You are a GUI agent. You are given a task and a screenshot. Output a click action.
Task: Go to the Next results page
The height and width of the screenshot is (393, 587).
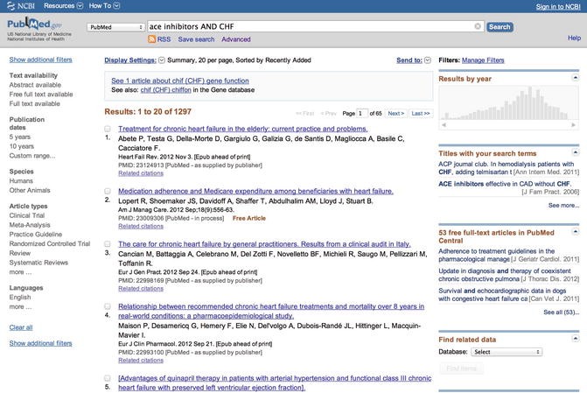pyautogui.click(x=395, y=114)
